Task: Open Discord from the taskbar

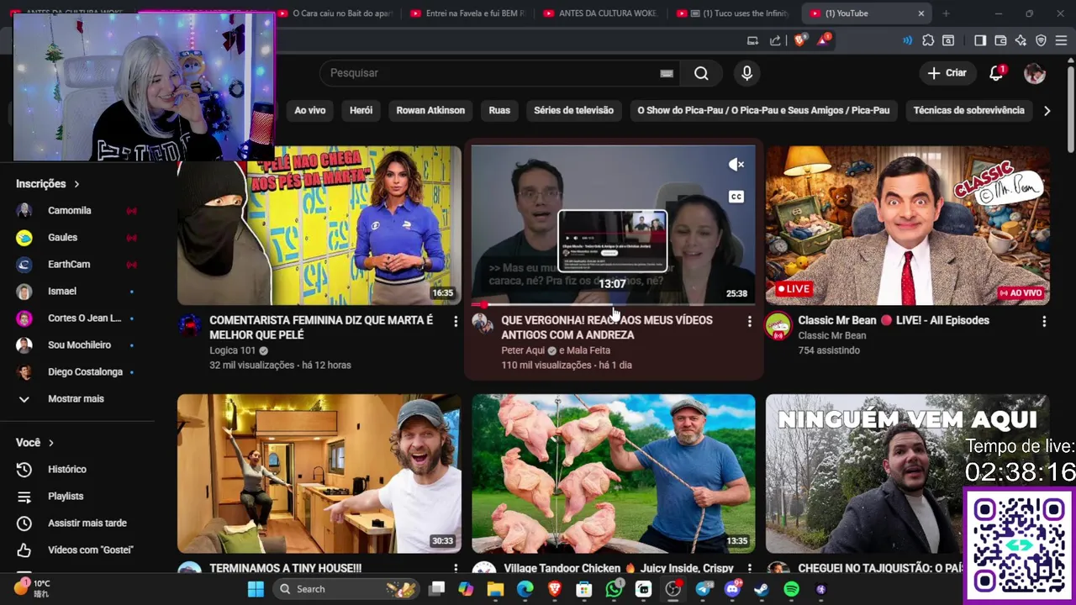Action: (732, 589)
